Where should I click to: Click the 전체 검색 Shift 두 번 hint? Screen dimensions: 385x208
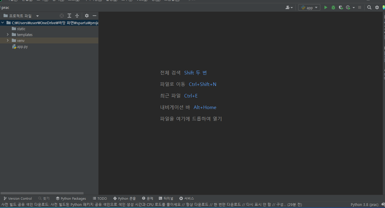[184, 73]
